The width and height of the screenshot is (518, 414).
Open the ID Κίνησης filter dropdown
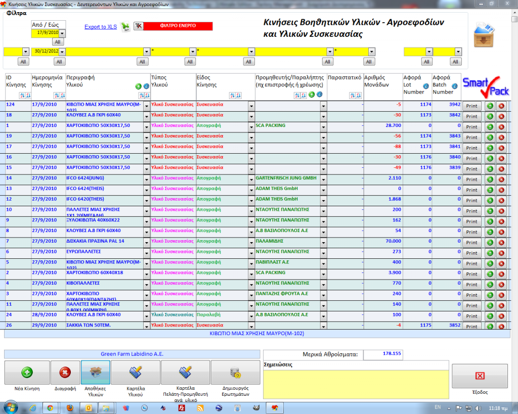coord(26,52)
